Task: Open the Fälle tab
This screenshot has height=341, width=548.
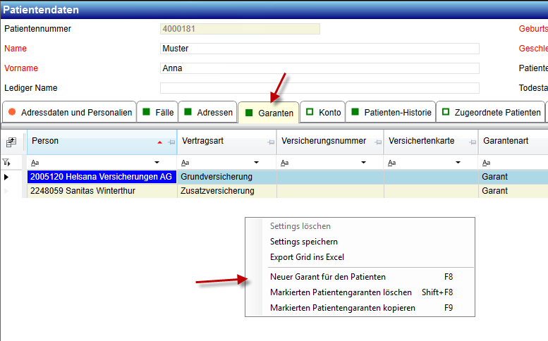Action: [x=157, y=112]
